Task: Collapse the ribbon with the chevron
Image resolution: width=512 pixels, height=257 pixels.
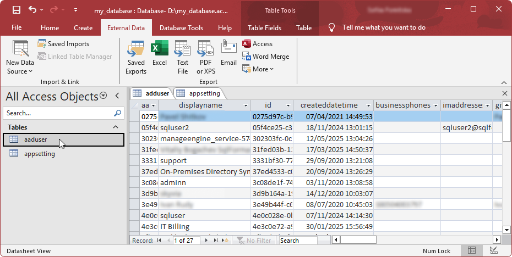Action: point(504,82)
